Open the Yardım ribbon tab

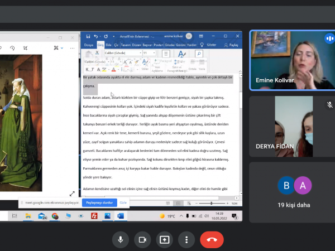[192, 45]
